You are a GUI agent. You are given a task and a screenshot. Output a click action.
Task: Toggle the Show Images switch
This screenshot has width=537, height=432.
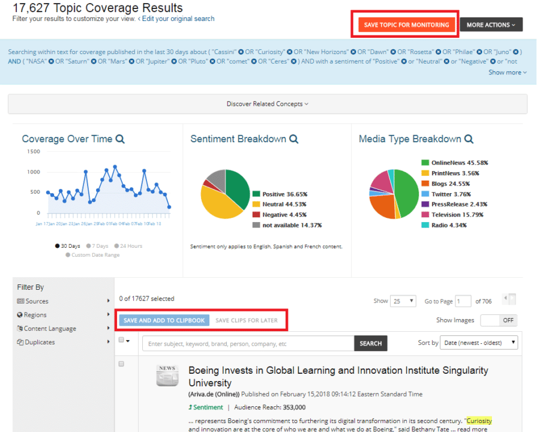[499, 320]
